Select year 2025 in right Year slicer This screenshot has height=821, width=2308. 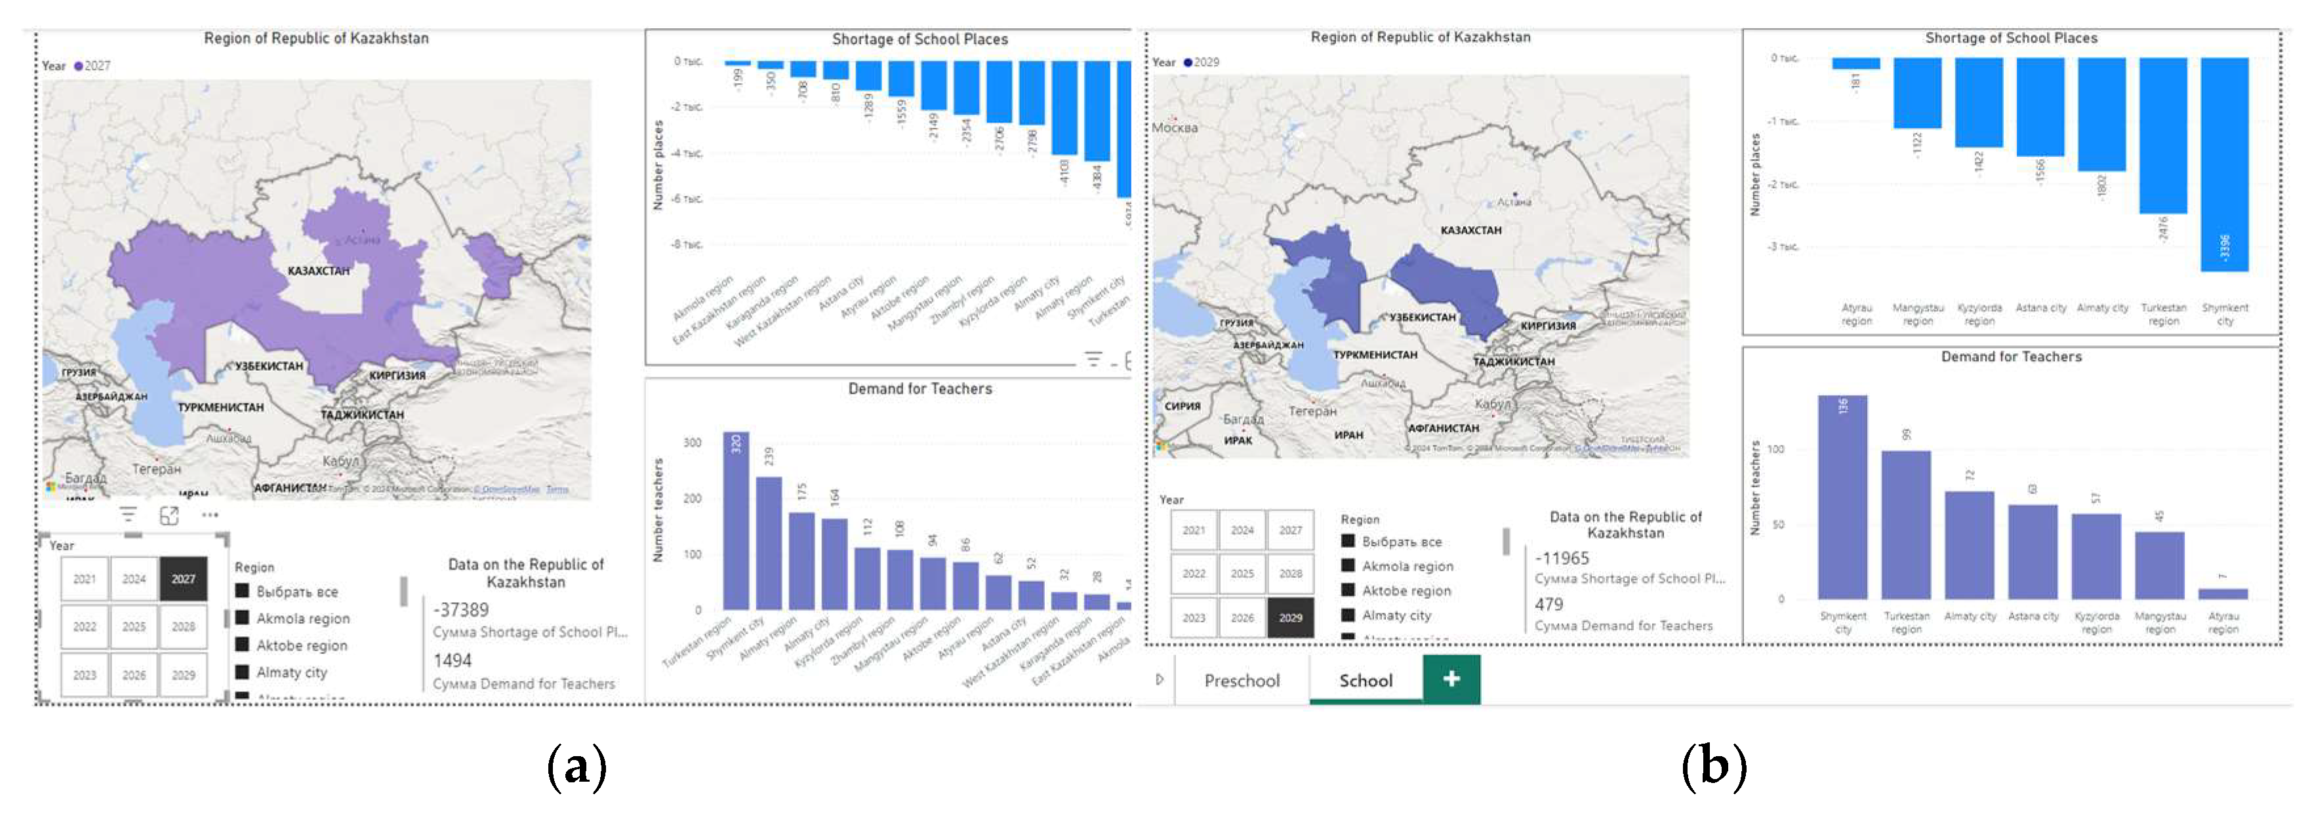point(1242,574)
